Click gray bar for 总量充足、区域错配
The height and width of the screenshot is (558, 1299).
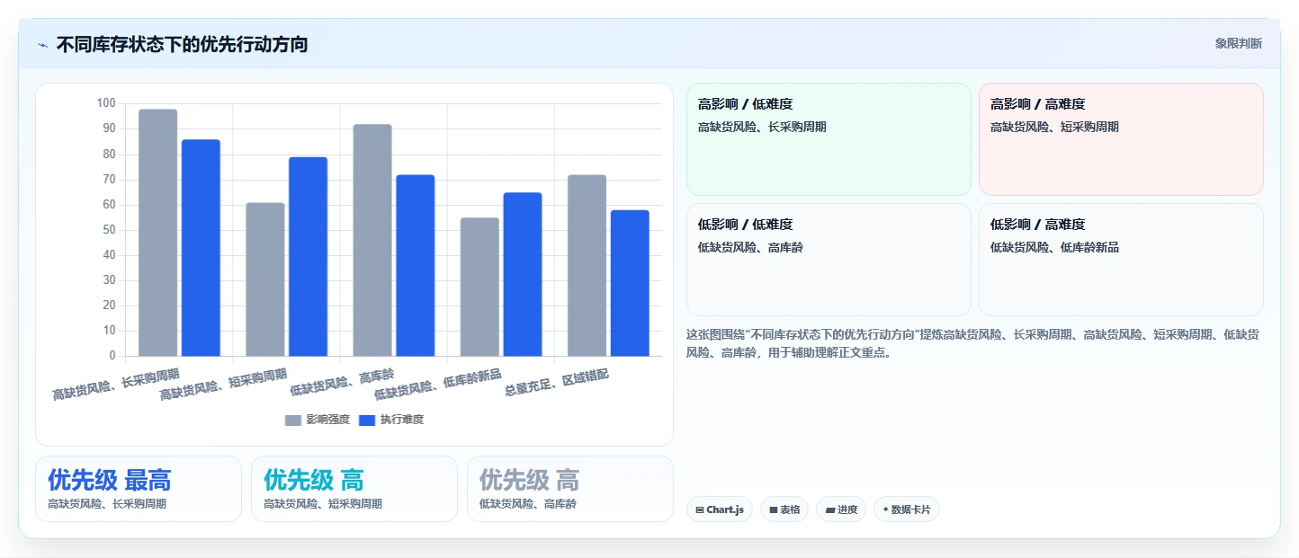click(x=587, y=265)
